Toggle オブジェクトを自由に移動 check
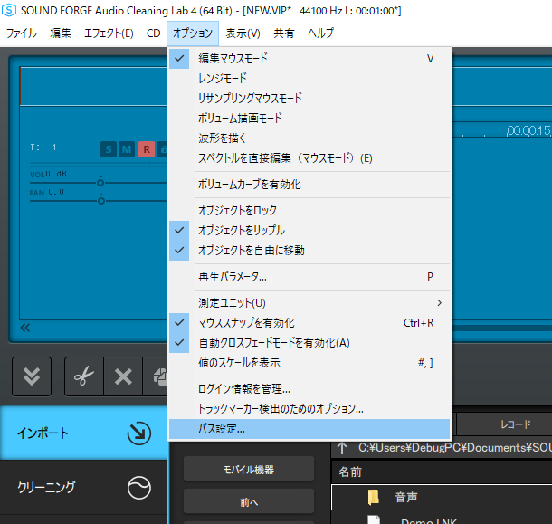 tap(309, 251)
